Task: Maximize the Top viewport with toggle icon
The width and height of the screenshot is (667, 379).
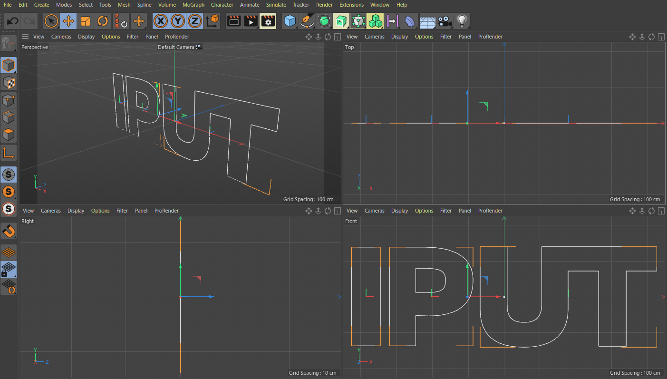Action: tap(661, 37)
